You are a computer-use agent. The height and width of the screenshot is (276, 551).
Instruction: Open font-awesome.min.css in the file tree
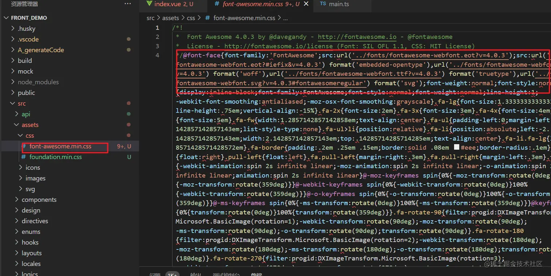click(x=60, y=146)
